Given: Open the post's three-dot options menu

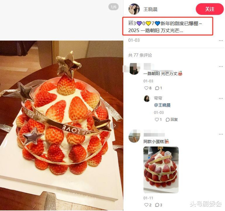Looking at the screenshot, I should tap(221, 41).
